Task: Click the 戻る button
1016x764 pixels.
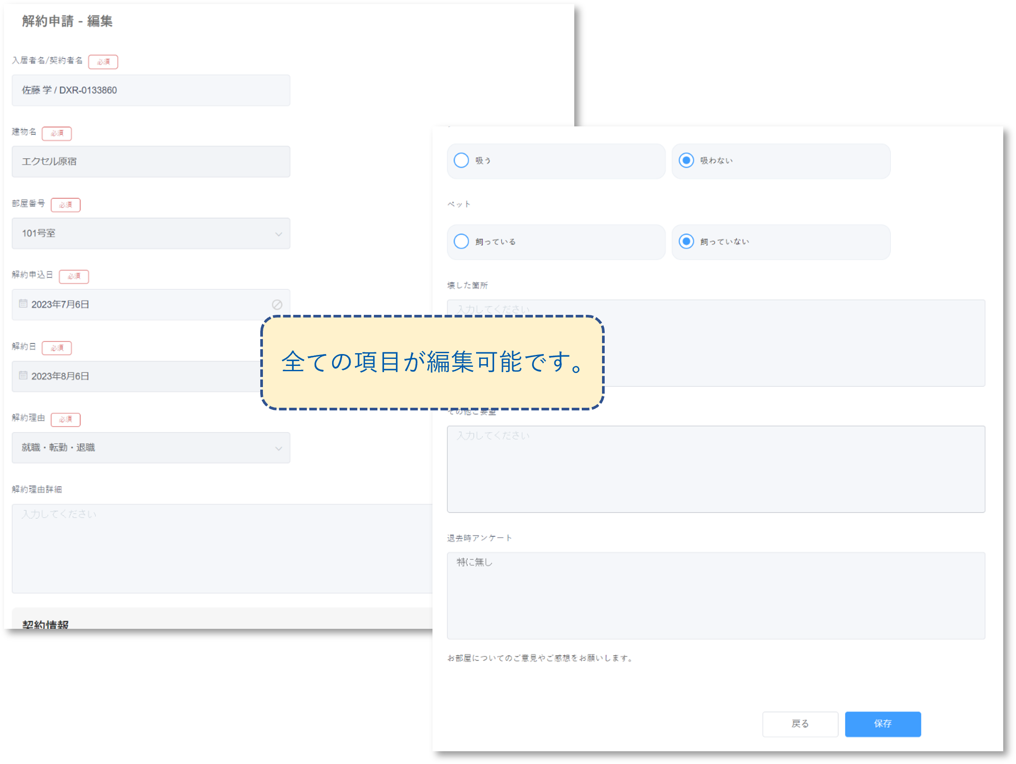Action: (800, 724)
